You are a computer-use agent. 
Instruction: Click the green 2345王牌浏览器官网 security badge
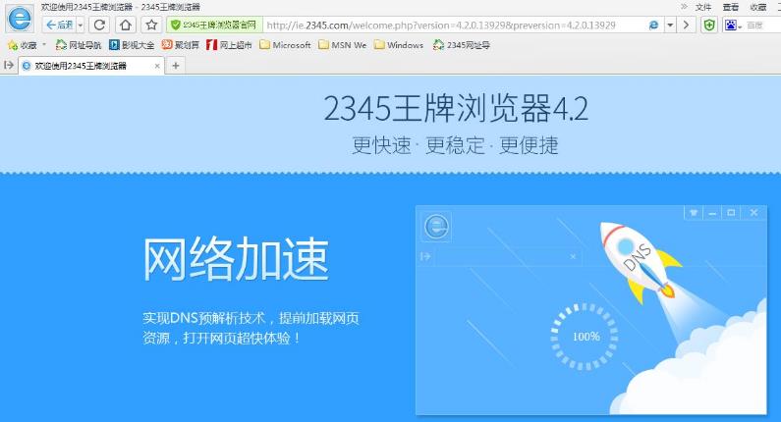tap(215, 25)
